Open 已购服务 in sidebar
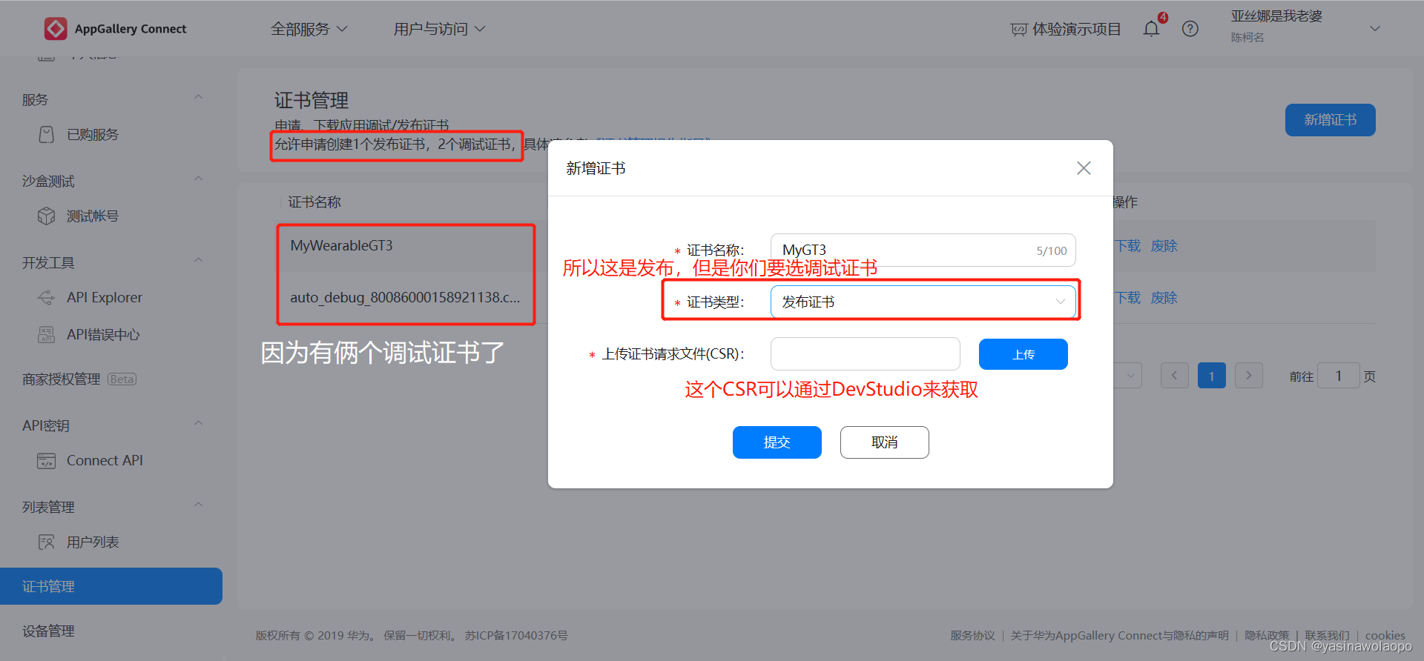 pyautogui.click(x=93, y=135)
